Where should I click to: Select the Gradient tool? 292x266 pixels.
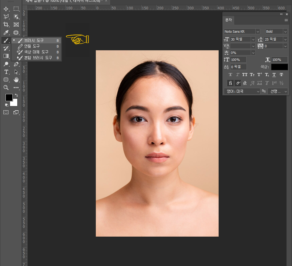click(x=6, y=56)
